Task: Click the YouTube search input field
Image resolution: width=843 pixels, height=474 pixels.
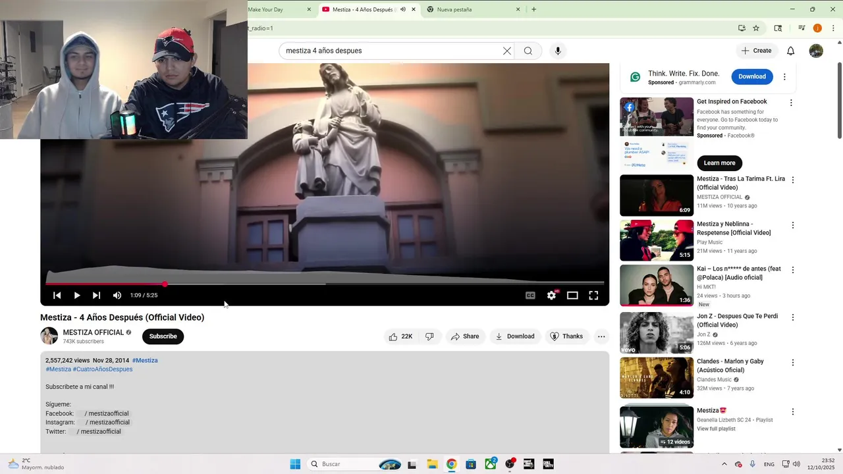Action: 392,51
